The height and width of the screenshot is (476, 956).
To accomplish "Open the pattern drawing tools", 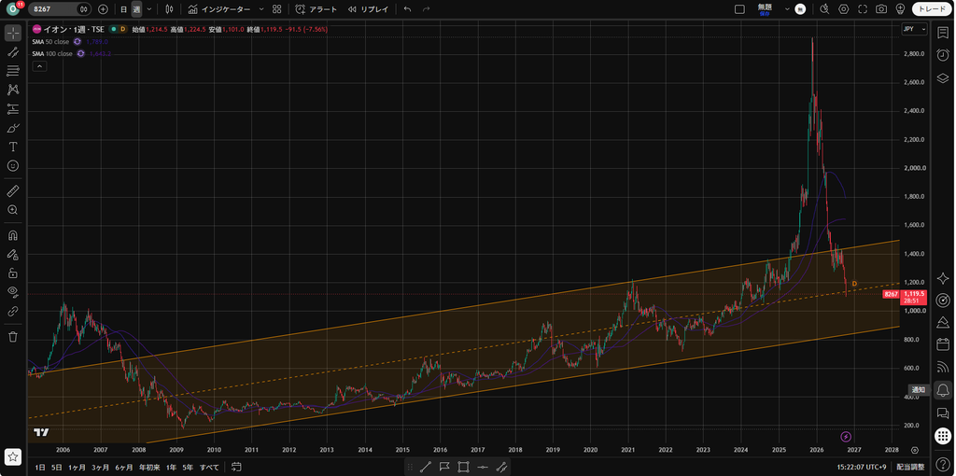I will pyautogui.click(x=13, y=91).
